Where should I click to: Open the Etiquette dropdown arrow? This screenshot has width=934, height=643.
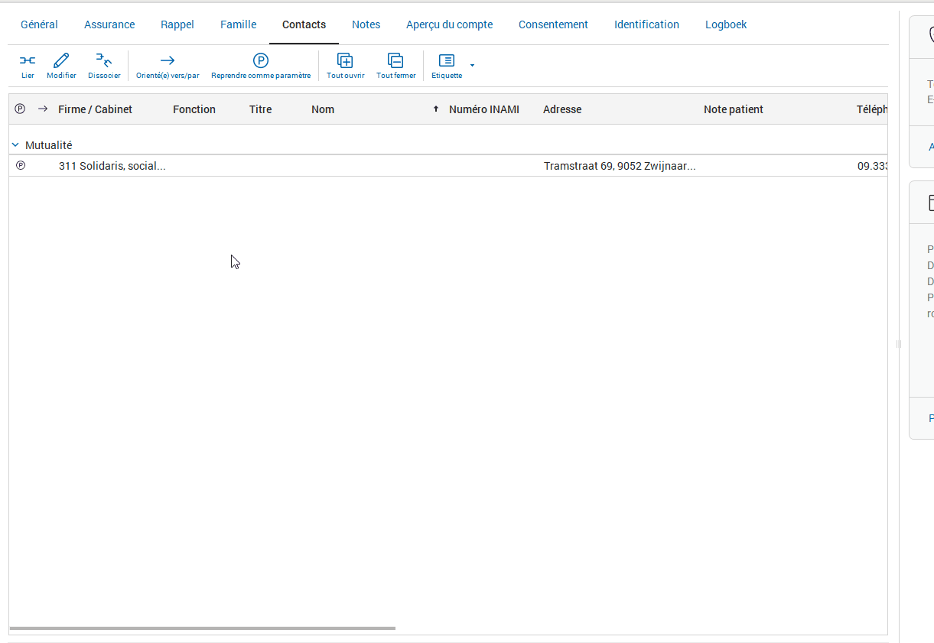pos(472,65)
